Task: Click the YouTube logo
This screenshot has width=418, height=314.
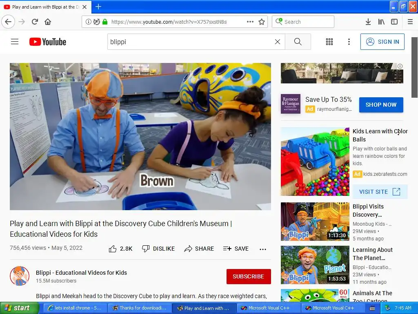Action: click(x=48, y=42)
